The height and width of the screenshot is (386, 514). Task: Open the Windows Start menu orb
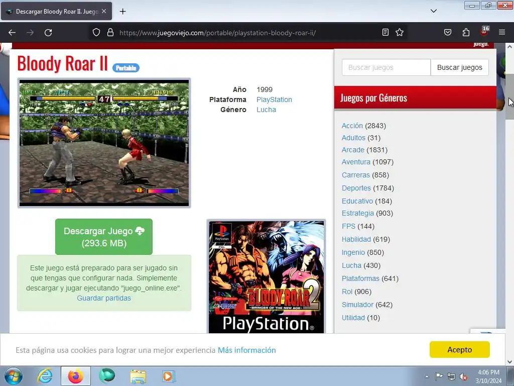click(14, 376)
